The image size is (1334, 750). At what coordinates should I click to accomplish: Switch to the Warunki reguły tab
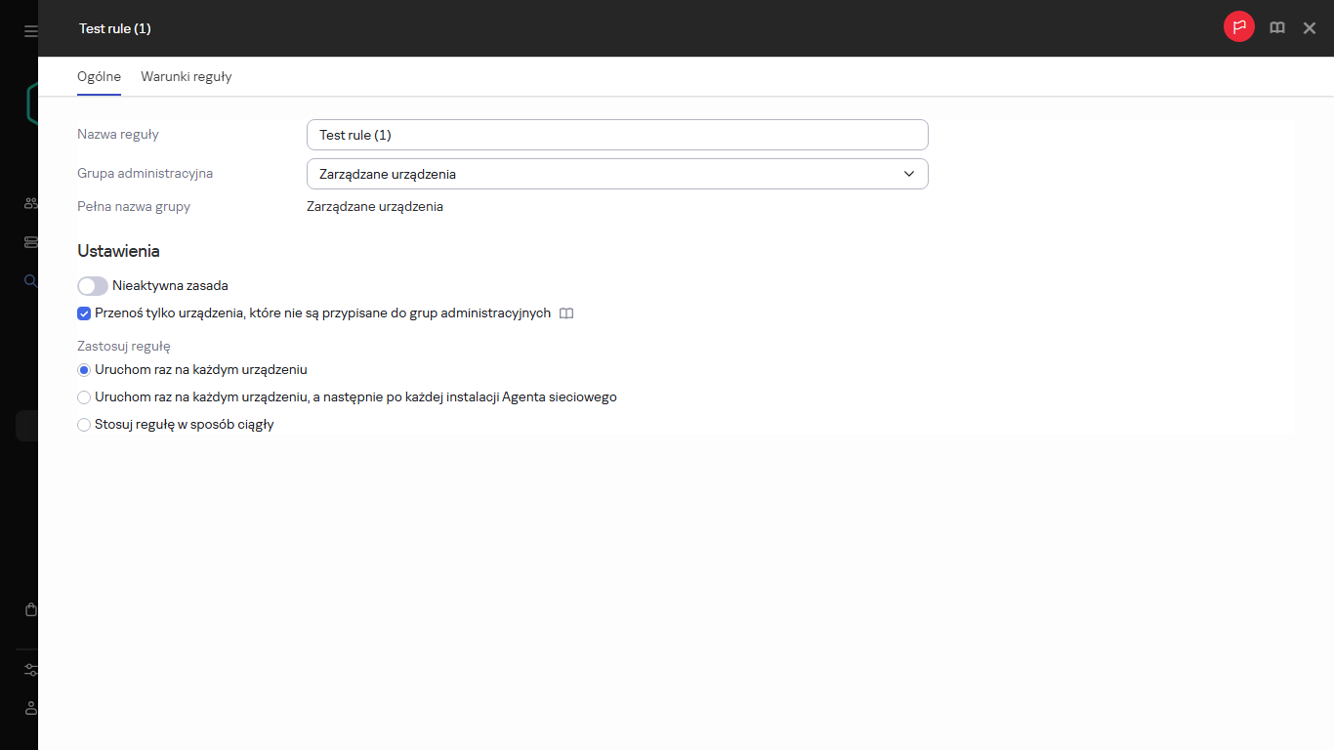(x=186, y=76)
